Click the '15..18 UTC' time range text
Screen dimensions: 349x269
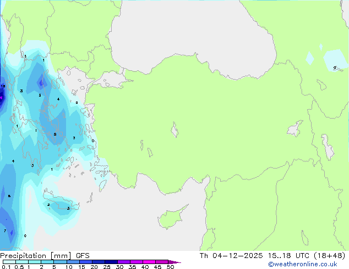[x=288, y=256]
